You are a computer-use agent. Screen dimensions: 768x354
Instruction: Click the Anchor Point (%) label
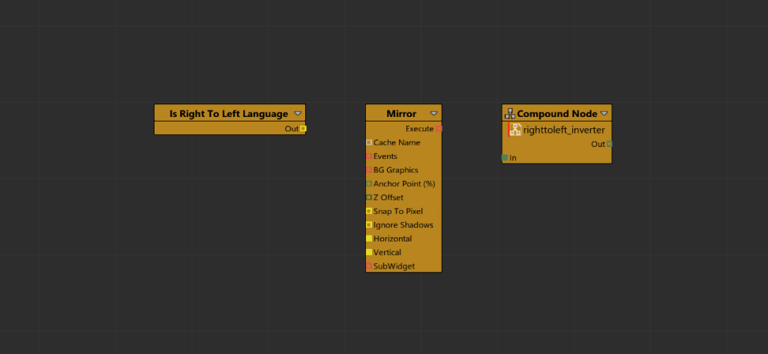coord(404,184)
